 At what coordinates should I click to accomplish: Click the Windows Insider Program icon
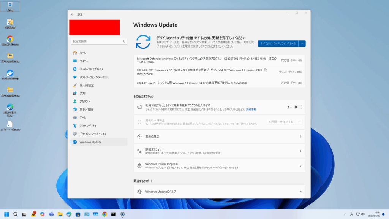click(139, 166)
